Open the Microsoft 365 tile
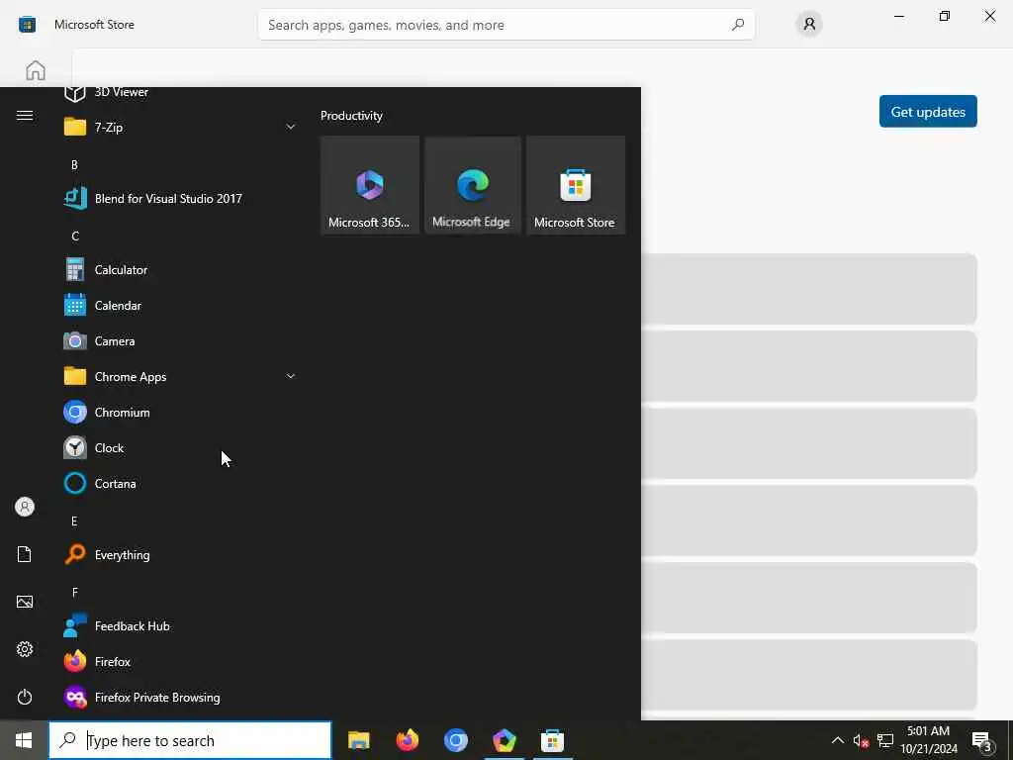 pos(370,185)
